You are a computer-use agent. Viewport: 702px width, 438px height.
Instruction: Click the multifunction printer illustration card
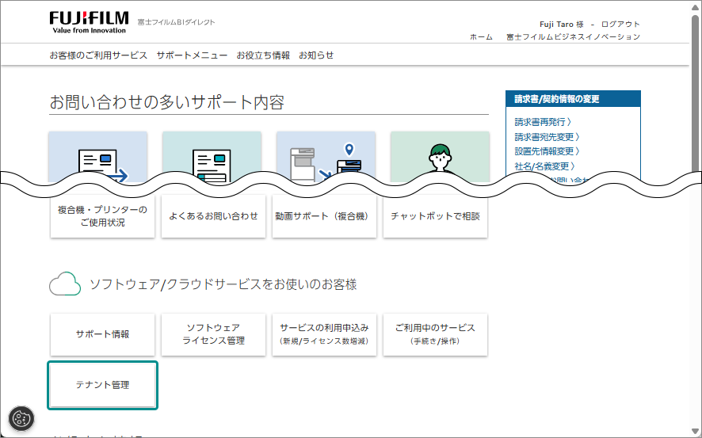pyautogui.click(x=326, y=157)
